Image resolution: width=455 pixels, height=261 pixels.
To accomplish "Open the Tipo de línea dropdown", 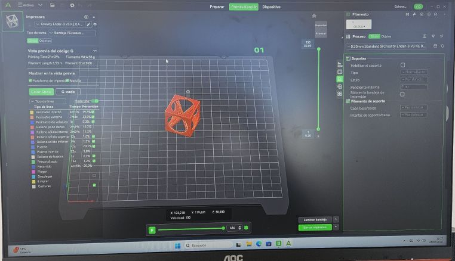I will [x=48, y=101].
